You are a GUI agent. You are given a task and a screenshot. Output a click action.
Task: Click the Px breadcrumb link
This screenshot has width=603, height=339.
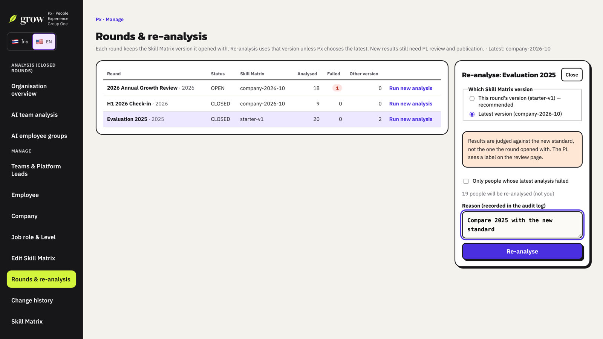[98, 19]
